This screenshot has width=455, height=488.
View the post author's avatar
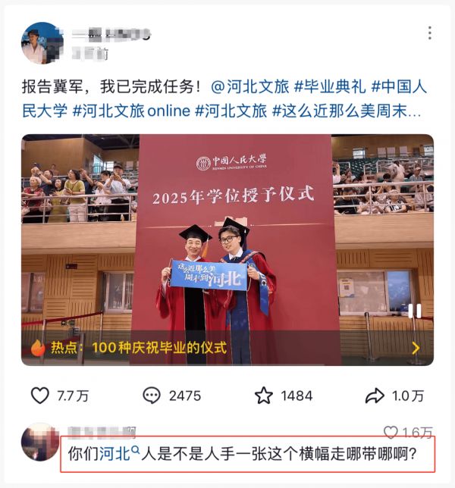(x=42, y=43)
